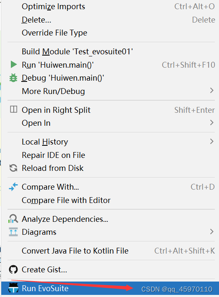Expand the Open In submenu chevron
219x297 pixels.
pyautogui.click(x=212, y=123)
